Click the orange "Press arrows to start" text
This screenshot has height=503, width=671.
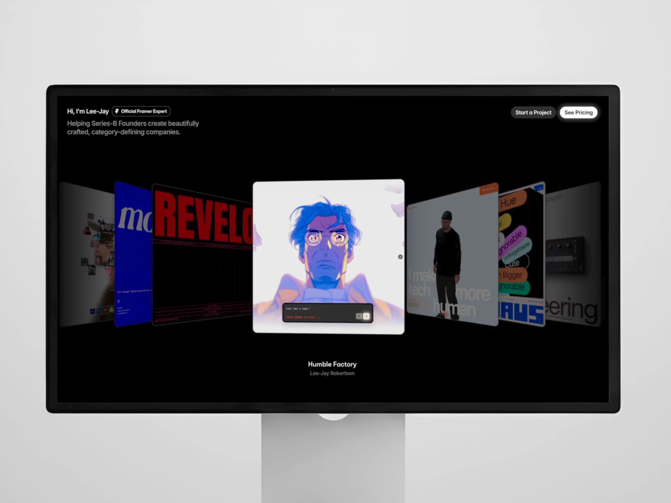(x=302, y=317)
